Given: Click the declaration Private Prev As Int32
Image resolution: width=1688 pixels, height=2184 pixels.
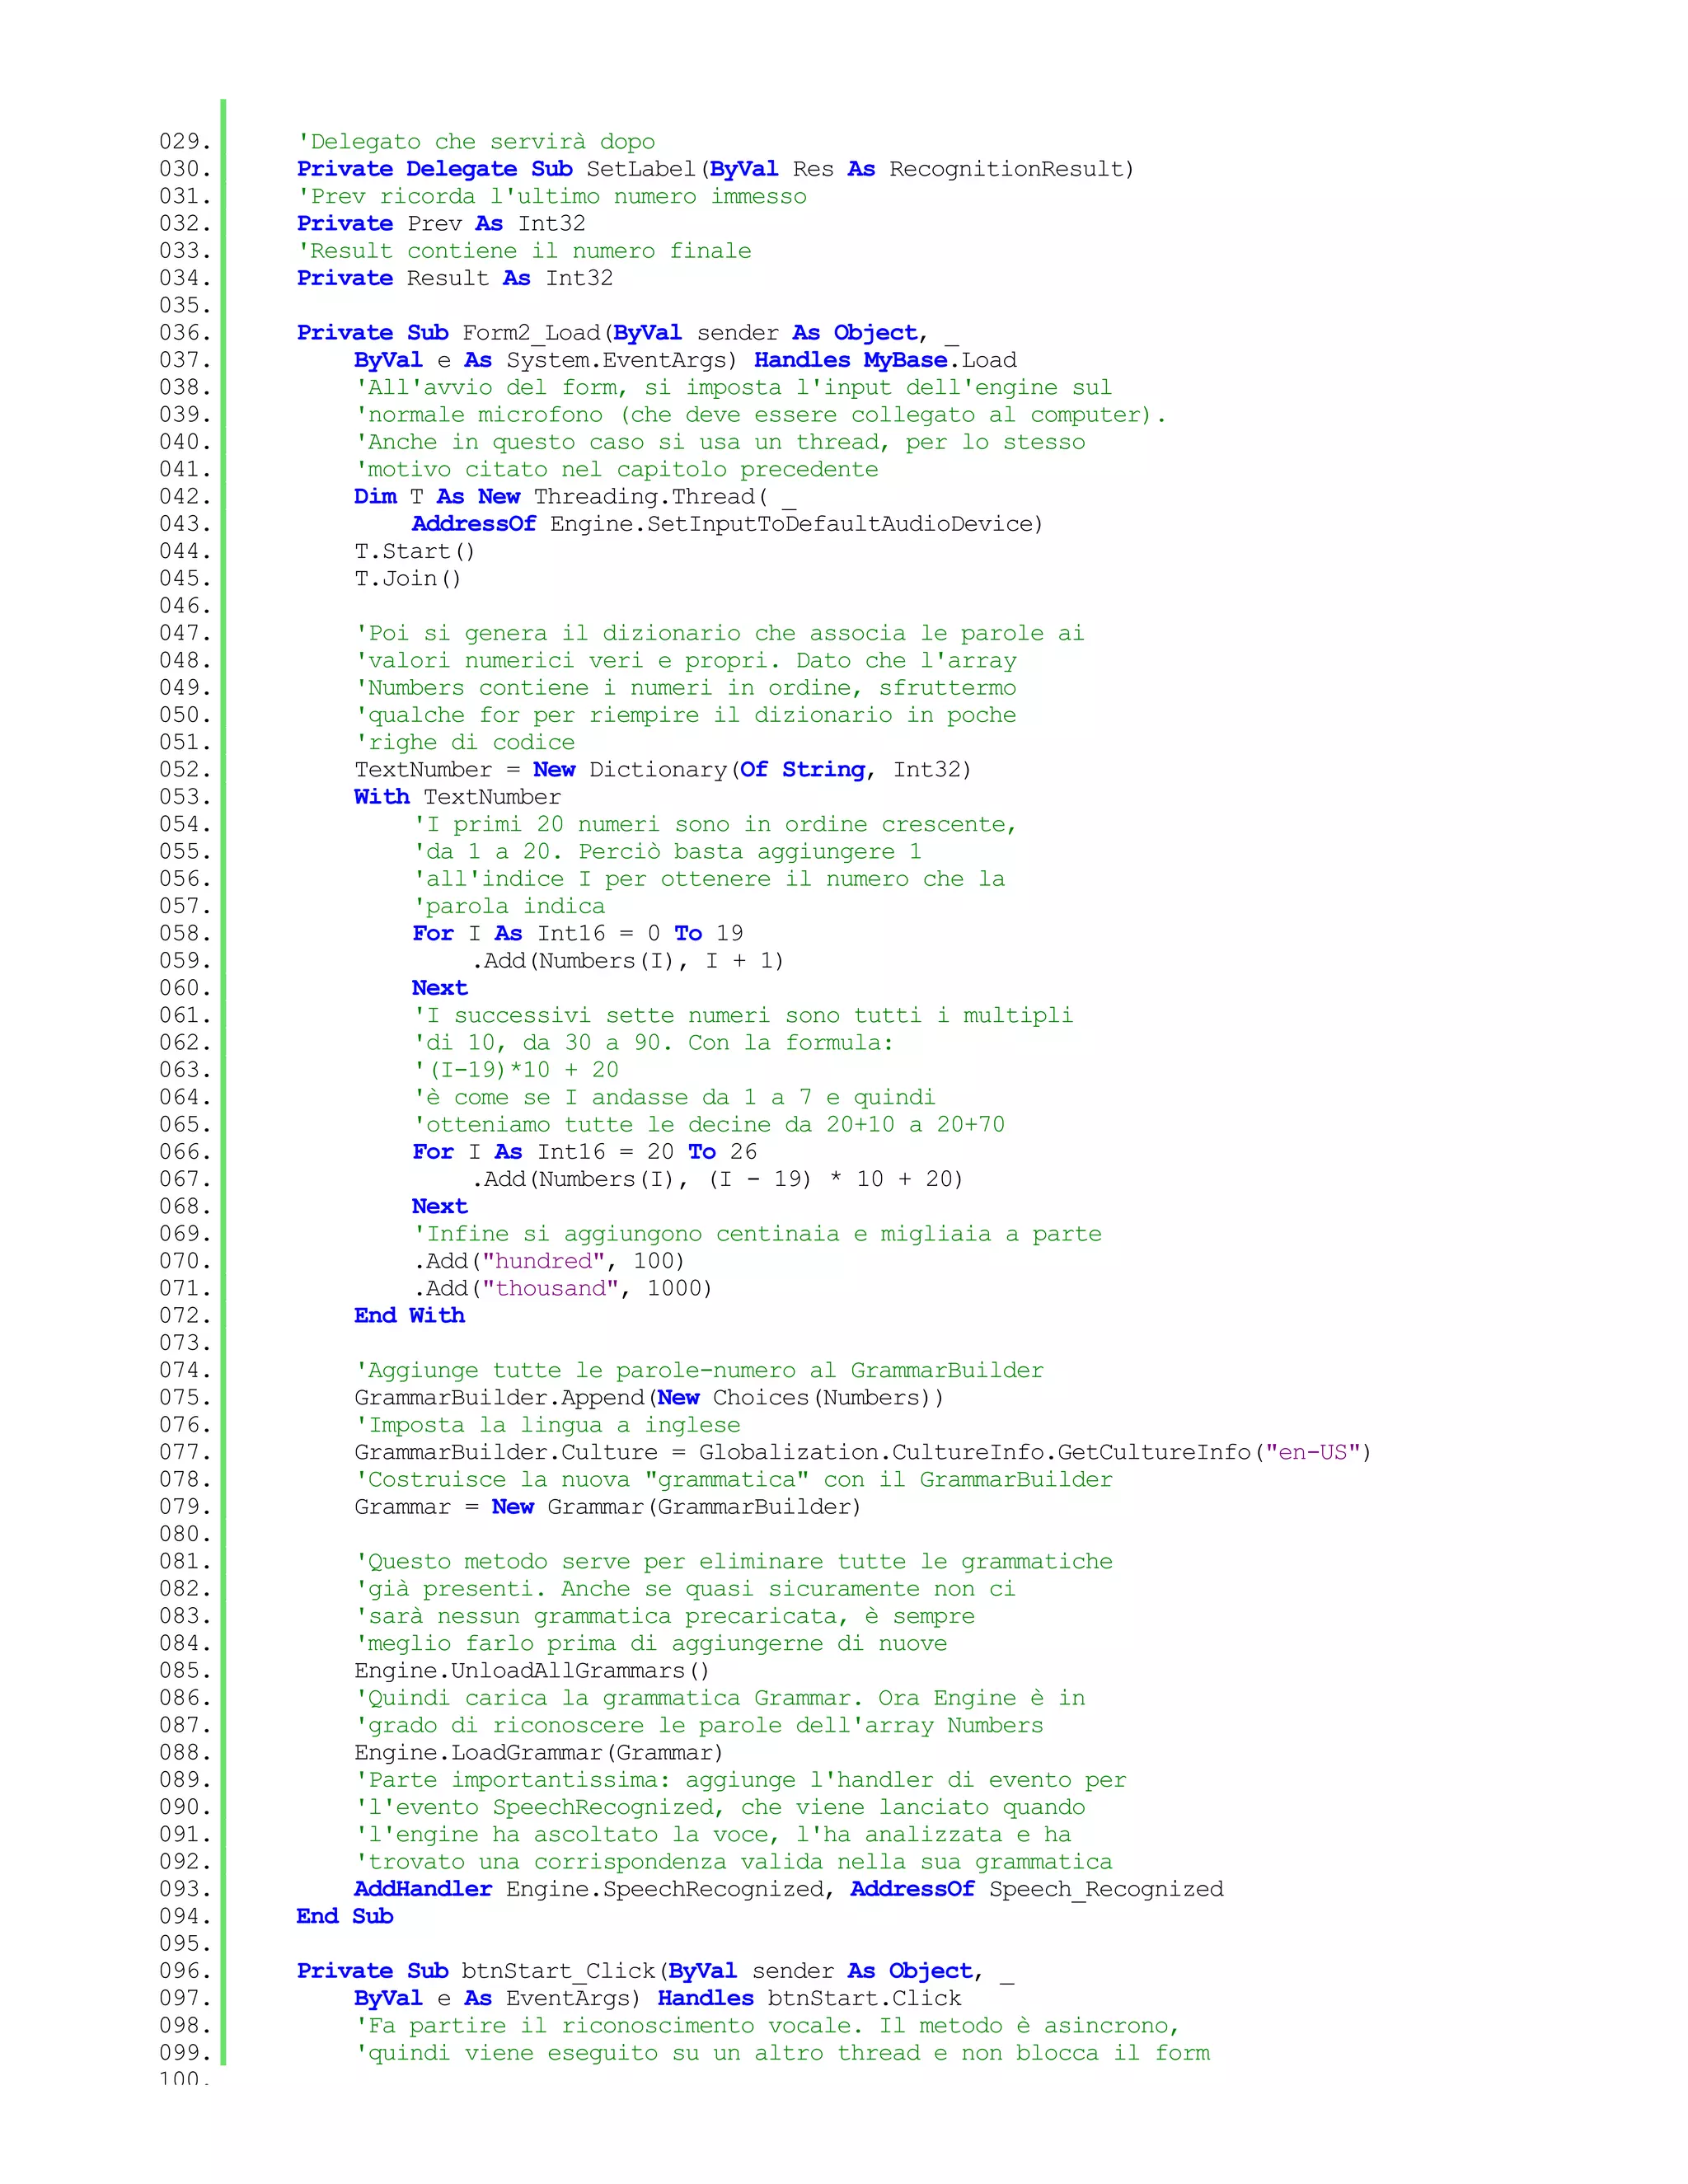Looking at the screenshot, I should 441,224.
